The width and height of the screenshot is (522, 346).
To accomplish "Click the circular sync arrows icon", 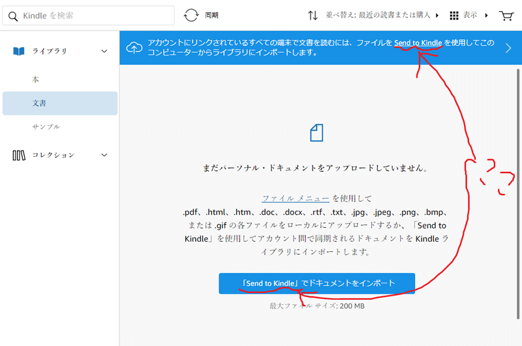I will point(191,15).
